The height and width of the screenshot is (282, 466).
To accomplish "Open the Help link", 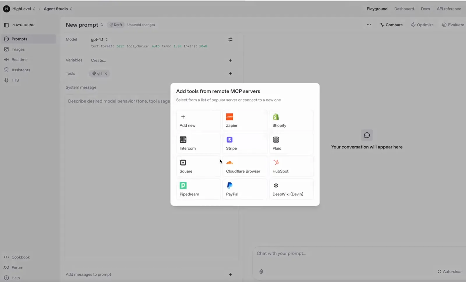I will coord(12,278).
